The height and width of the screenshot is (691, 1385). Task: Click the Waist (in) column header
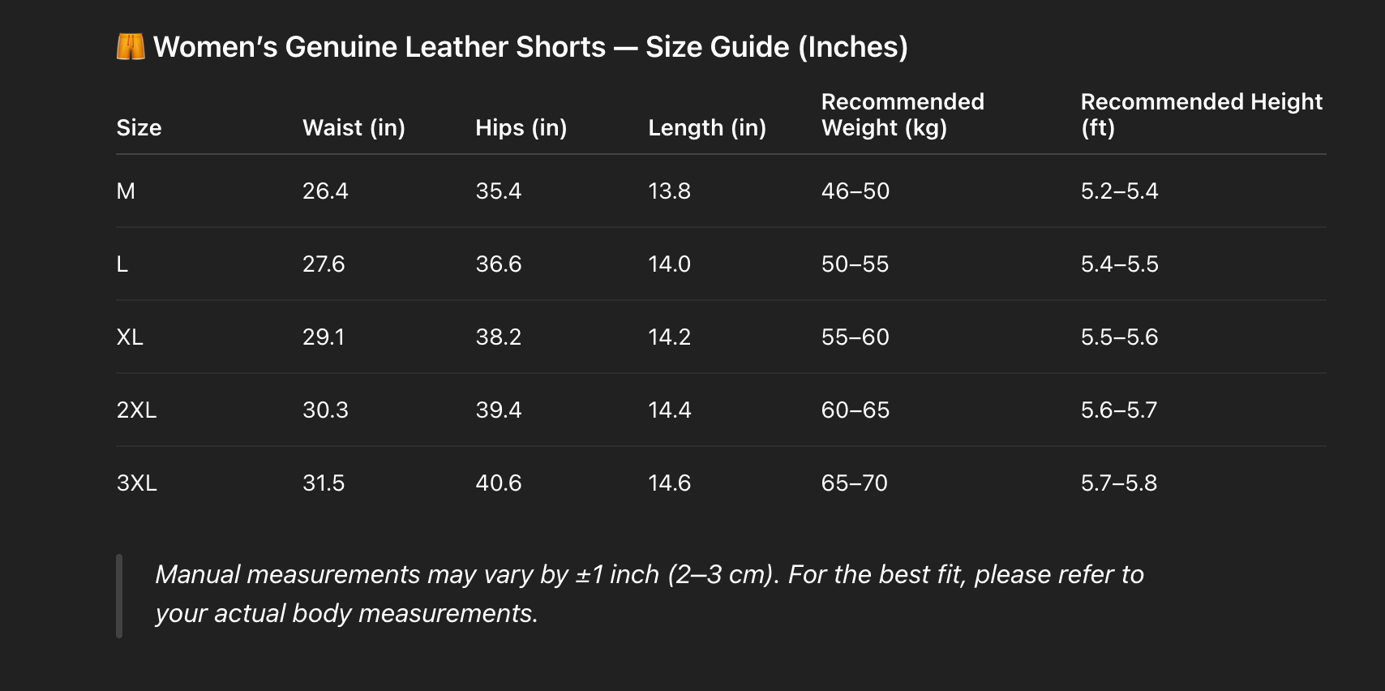click(354, 127)
